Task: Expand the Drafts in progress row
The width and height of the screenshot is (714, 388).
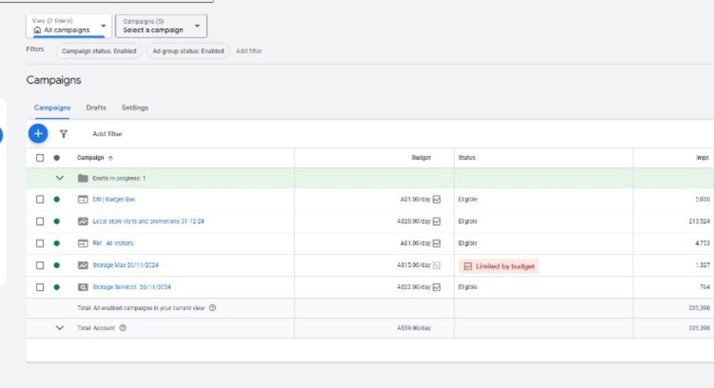Action: pyautogui.click(x=60, y=178)
